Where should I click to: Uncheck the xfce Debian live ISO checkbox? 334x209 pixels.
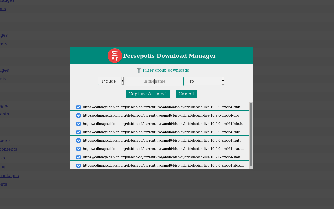click(x=79, y=165)
